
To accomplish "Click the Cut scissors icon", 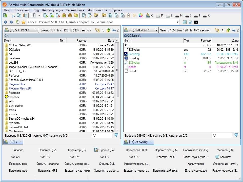I will click(13, 15).
